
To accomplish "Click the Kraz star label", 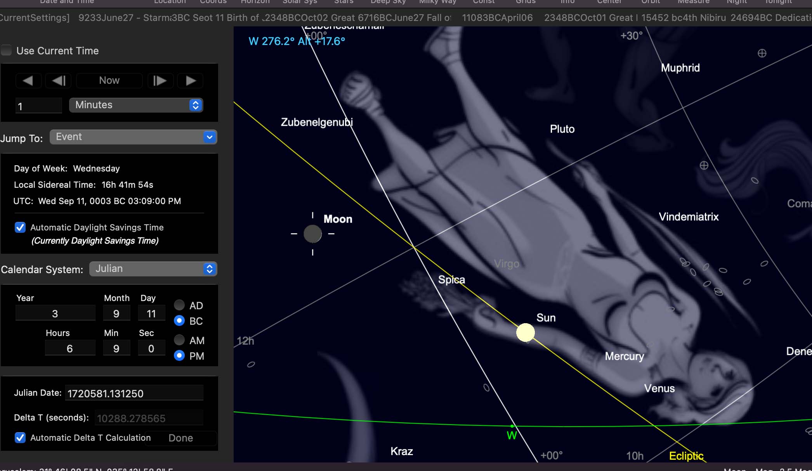I will [x=402, y=451].
